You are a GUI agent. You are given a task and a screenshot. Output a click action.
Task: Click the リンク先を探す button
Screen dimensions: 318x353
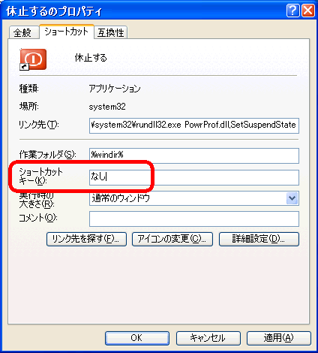click(86, 239)
